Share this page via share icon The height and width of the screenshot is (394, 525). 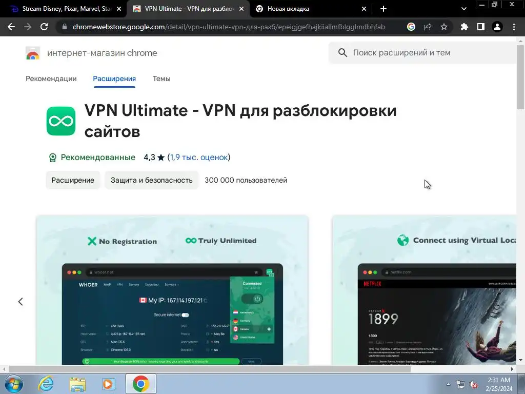pyautogui.click(x=428, y=27)
